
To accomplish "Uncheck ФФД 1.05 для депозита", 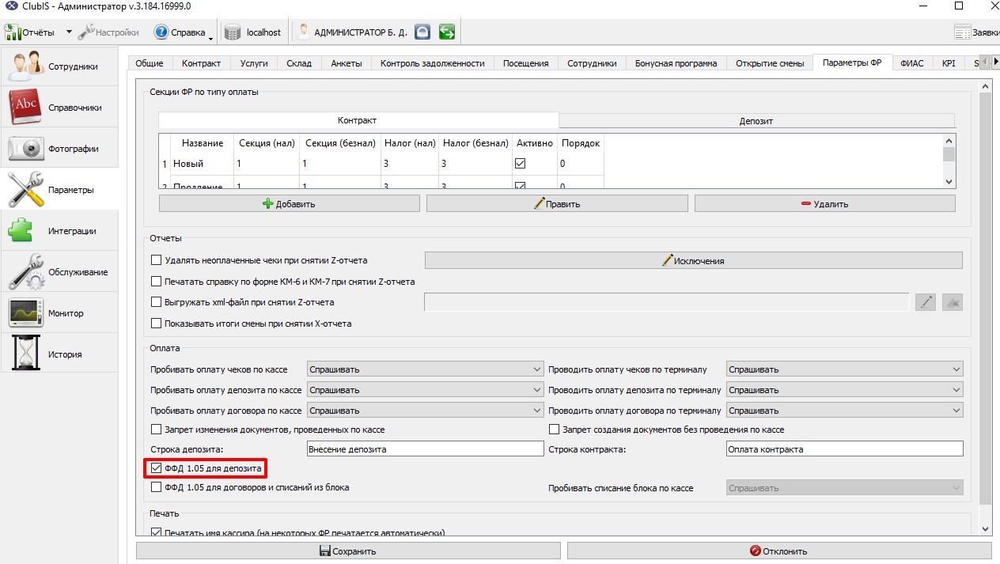I will click(156, 469).
